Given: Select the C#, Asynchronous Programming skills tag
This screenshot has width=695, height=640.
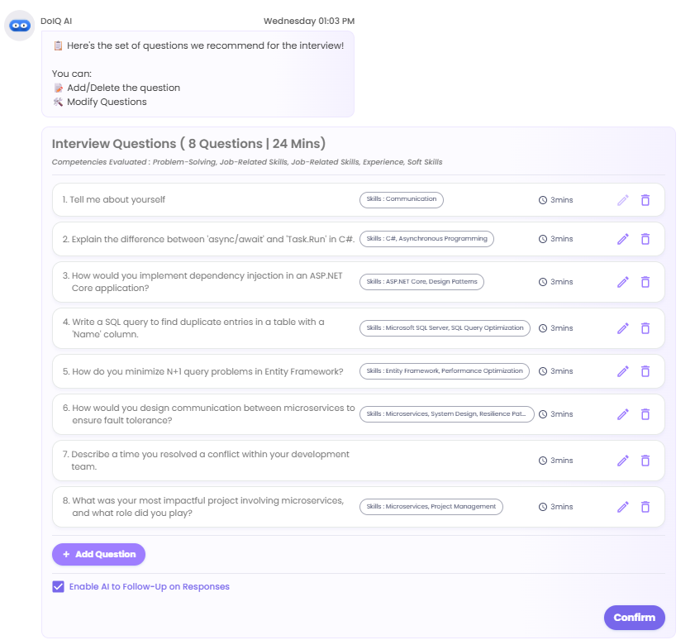Looking at the screenshot, I should (427, 239).
